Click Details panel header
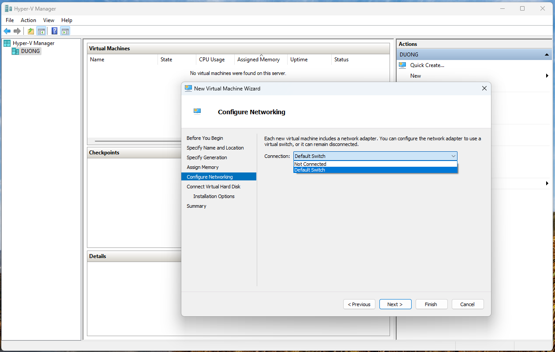 (x=134, y=256)
